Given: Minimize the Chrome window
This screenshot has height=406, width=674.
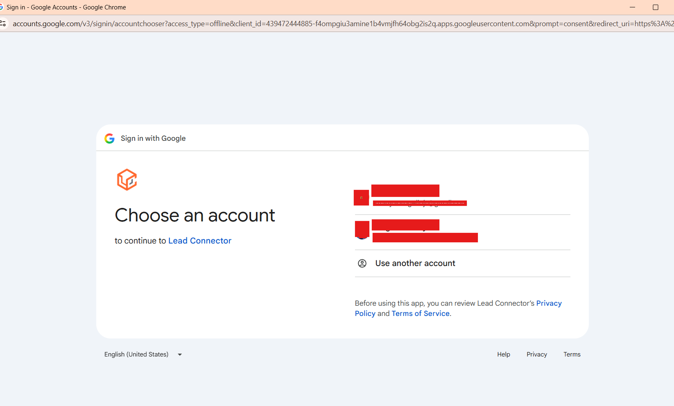Looking at the screenshot, I should tap(632, 7).
